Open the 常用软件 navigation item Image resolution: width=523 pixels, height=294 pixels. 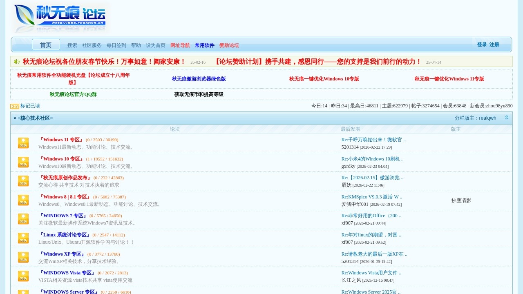[x=204, y=45]
